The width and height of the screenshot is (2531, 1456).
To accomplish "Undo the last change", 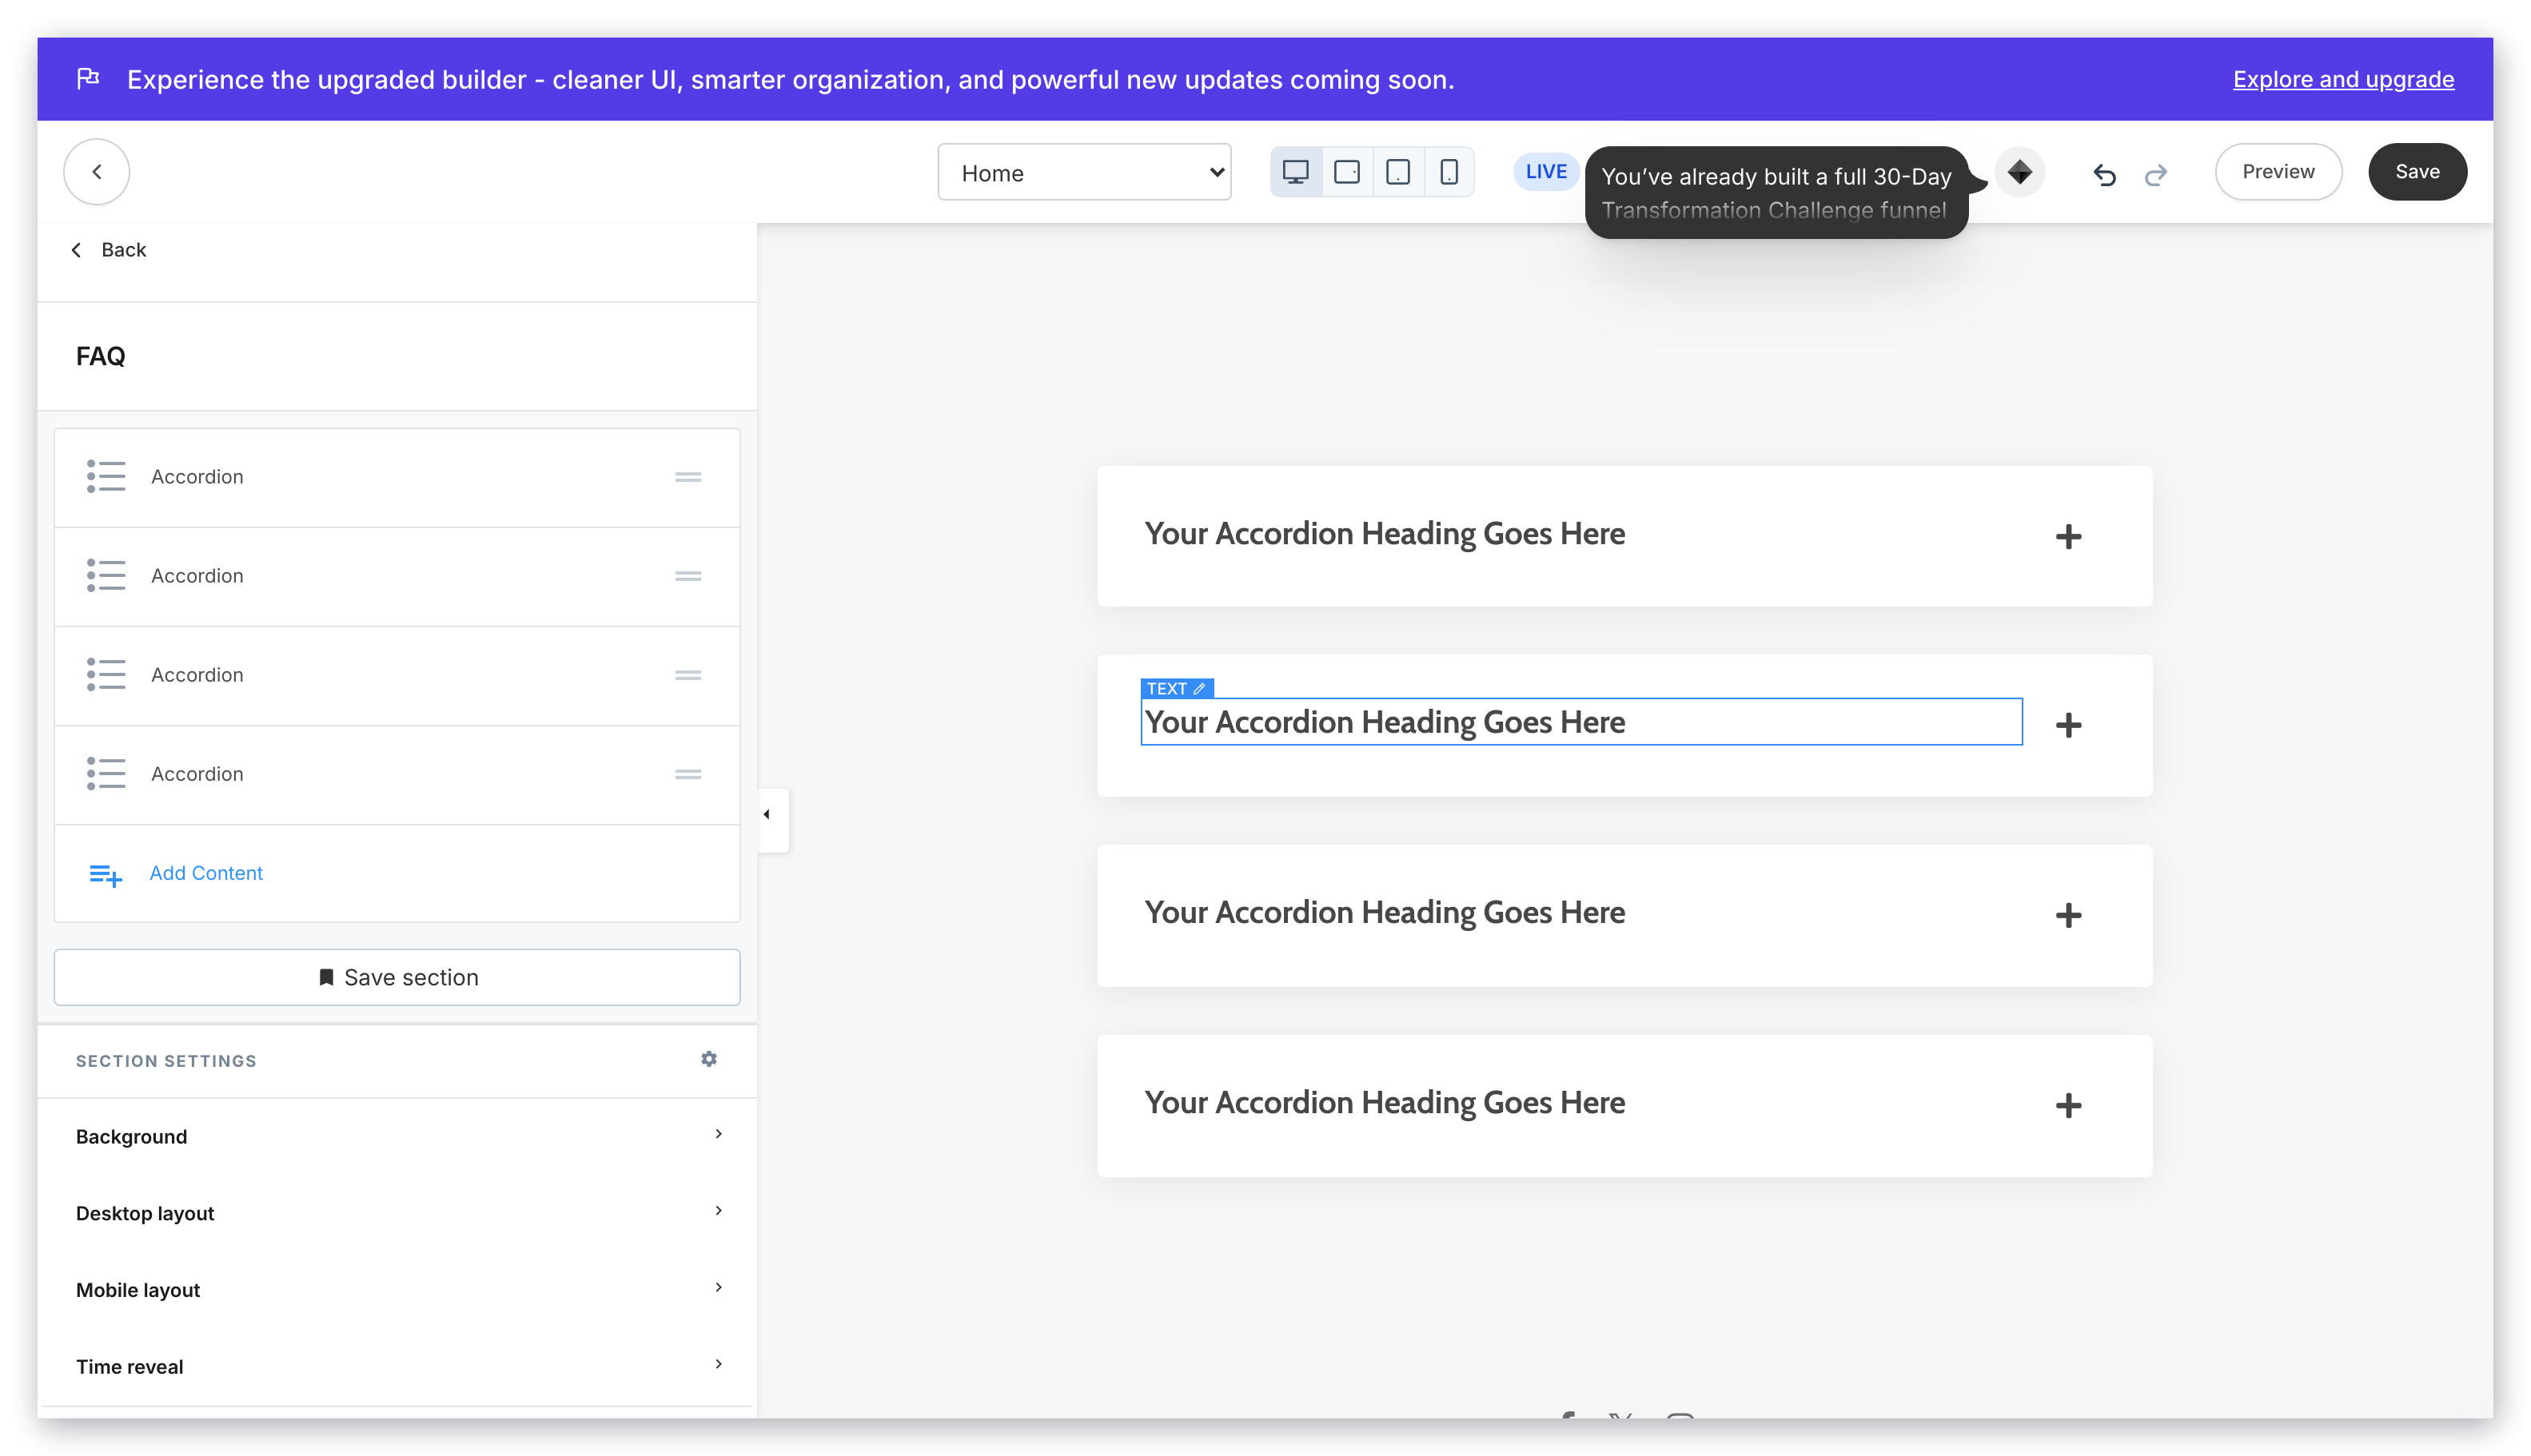I will (x=2104, y=174).
